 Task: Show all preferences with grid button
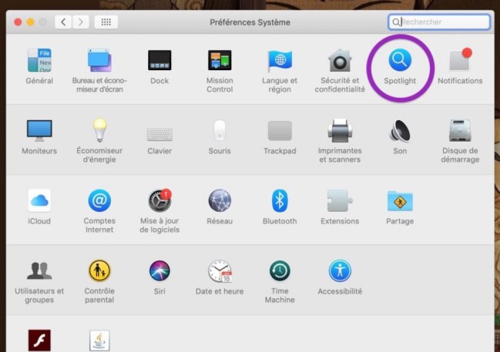coord(106,22)
